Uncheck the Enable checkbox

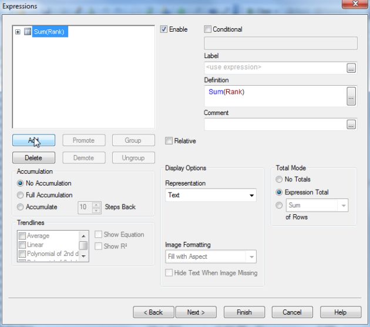164,29
